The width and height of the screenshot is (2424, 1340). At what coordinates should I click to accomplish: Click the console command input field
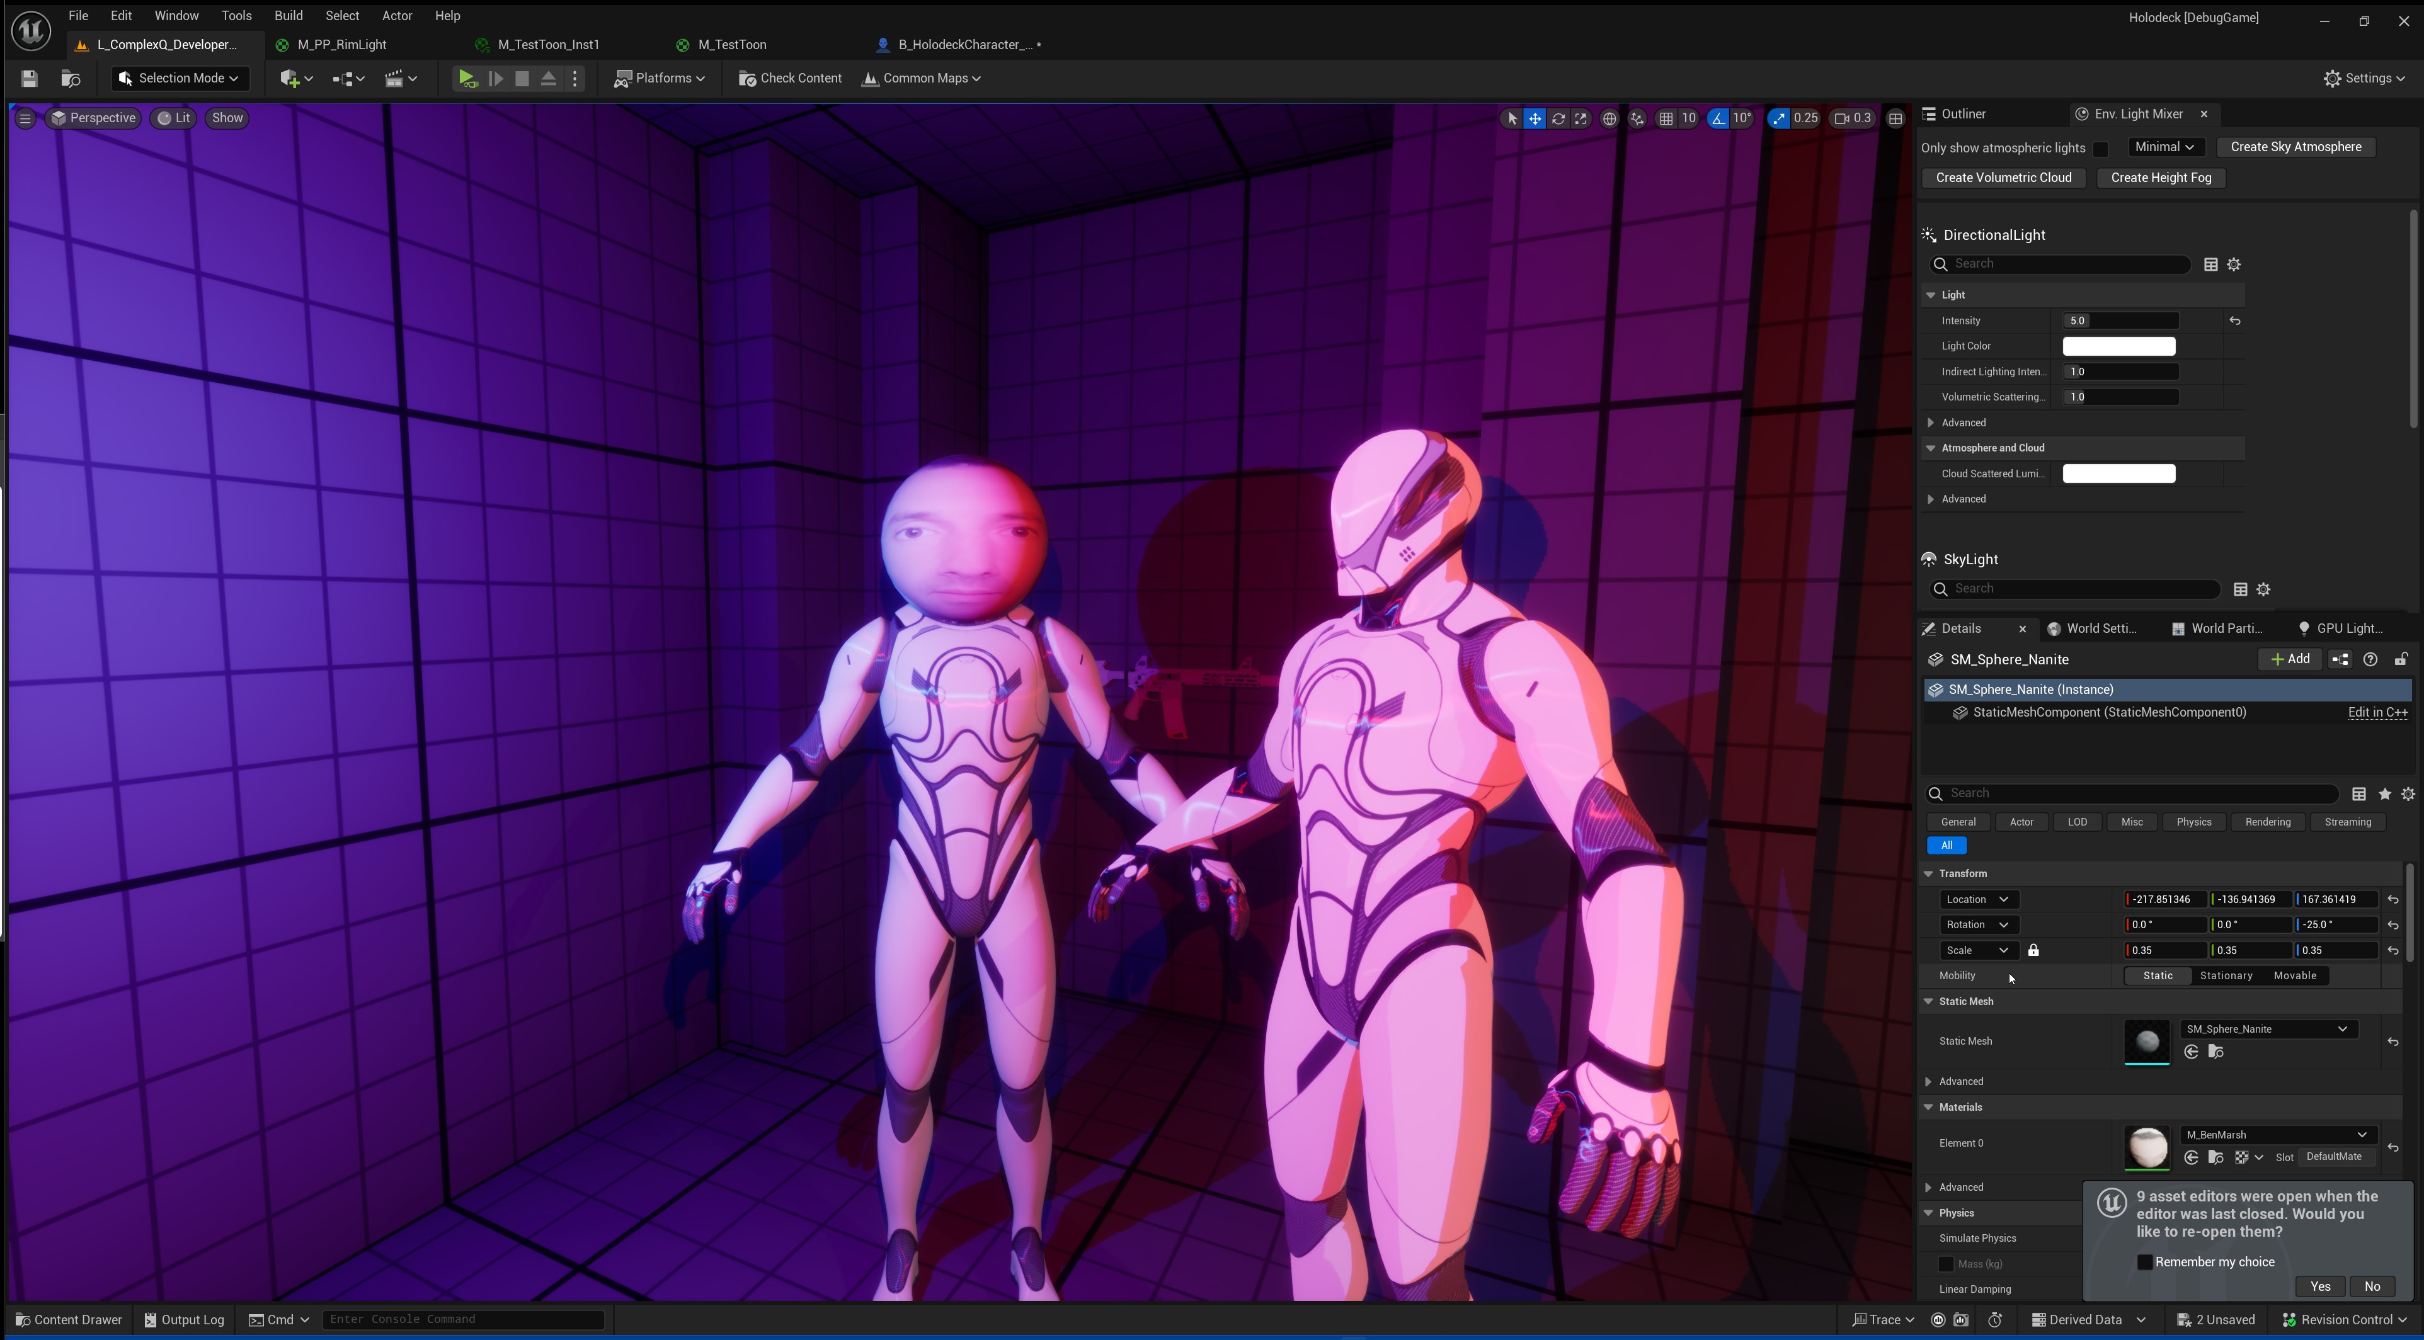click(x=463, y=1320)
